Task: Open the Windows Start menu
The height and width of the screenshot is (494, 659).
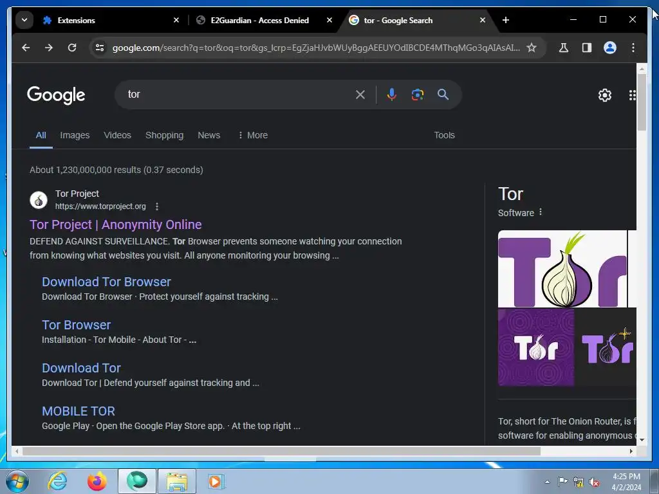Action: click(x=17, y=481)
